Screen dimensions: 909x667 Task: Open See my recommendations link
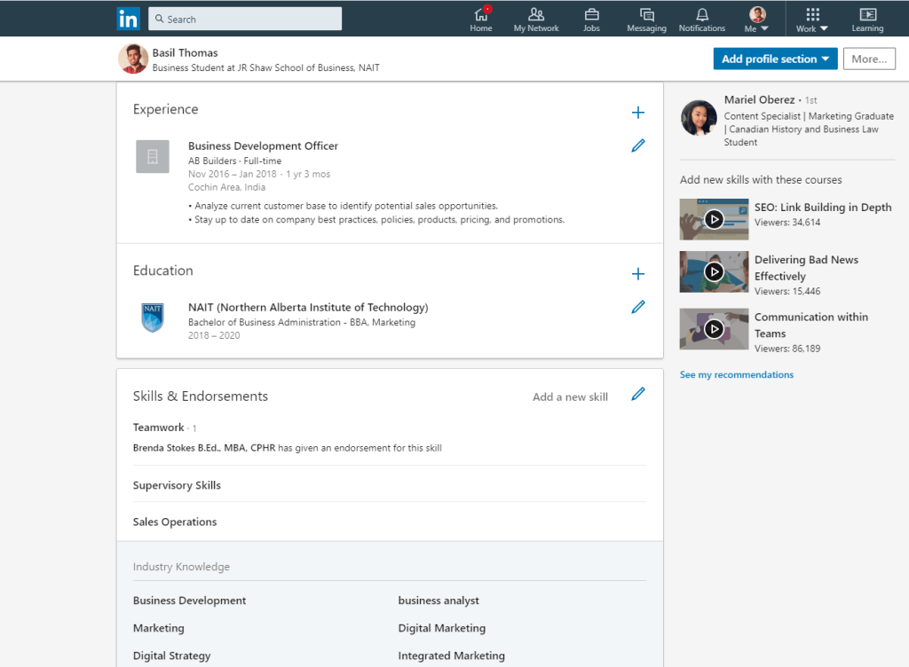click(x=737, y=375)
